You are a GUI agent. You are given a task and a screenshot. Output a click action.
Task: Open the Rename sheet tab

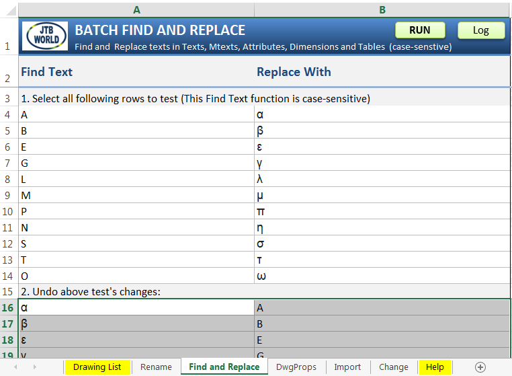[156, 367]
